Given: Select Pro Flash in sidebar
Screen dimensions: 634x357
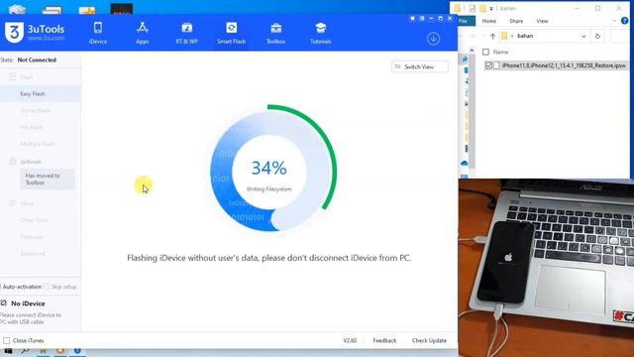Looking at the screenshot, I should 31,127.
